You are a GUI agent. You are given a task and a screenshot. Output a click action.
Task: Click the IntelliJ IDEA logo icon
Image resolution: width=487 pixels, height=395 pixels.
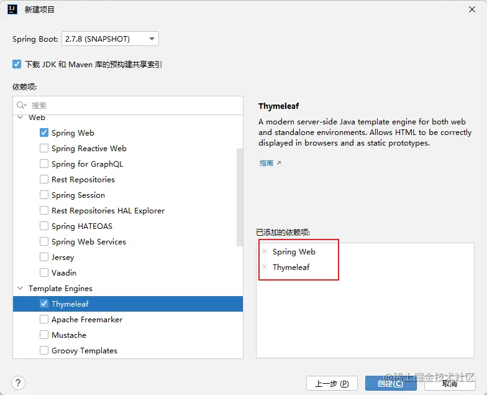click(x=12, y=9)
